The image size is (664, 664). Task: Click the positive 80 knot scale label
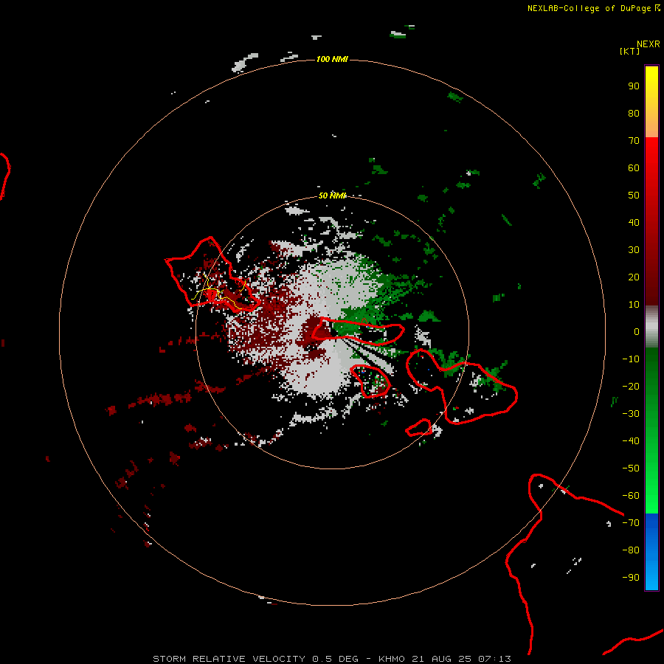coord(634,113)
